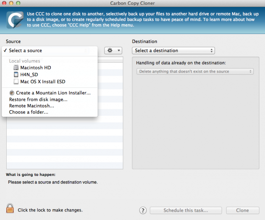The image size is (265, 220).
Task: Click 'Please select a source and destination volume.' text
Action: (x=53, y=182)
